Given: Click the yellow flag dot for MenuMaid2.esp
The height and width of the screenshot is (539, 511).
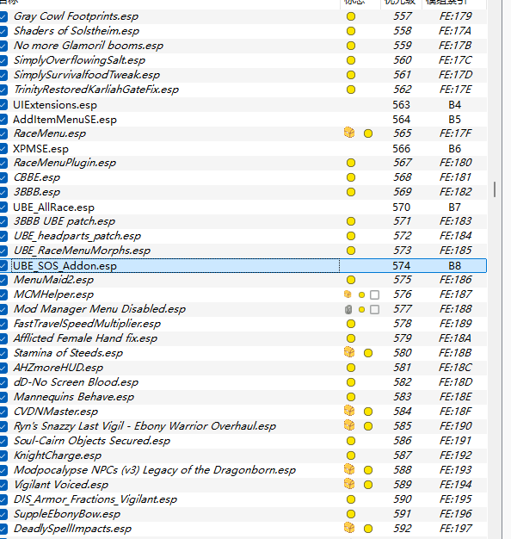Looking at the screenshot, I should point(351,280).
